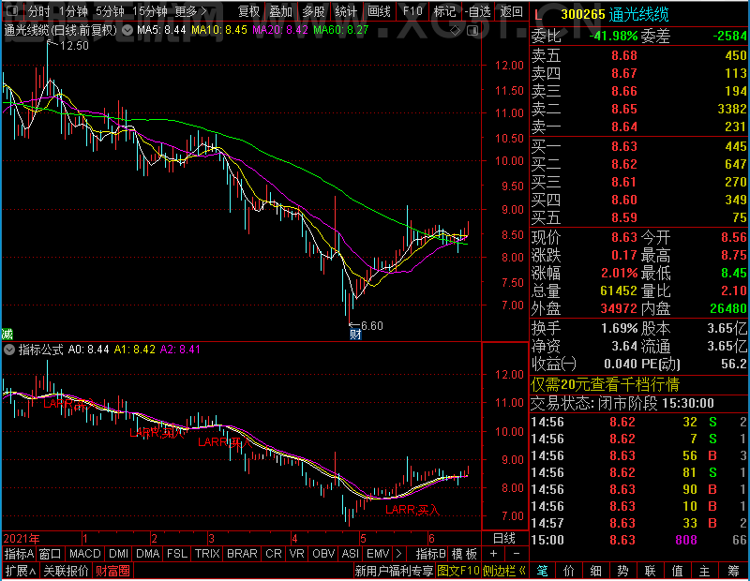The image size is (750, 581).
Task: Select OBV indicator tab
Action: 323,554
